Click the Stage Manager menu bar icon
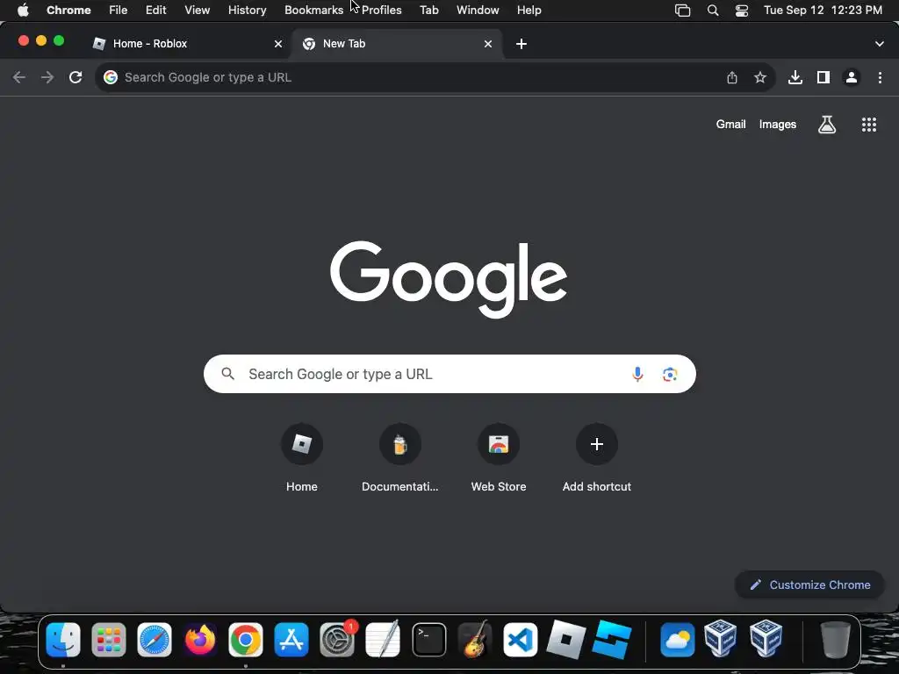Screen dimensions: 899x674 (682, 11)
